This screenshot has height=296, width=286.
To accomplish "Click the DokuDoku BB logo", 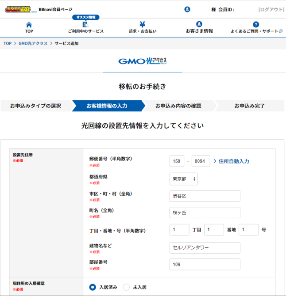I will tap(20, 9).
